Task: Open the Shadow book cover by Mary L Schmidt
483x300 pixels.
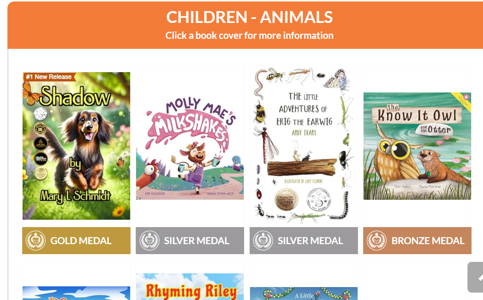Action: 76,146
